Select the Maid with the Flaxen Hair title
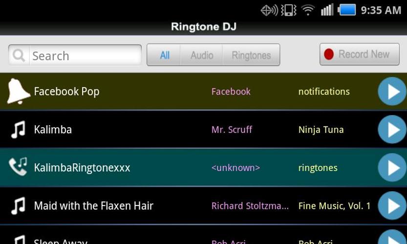407x244 pixels. (94, 206)
